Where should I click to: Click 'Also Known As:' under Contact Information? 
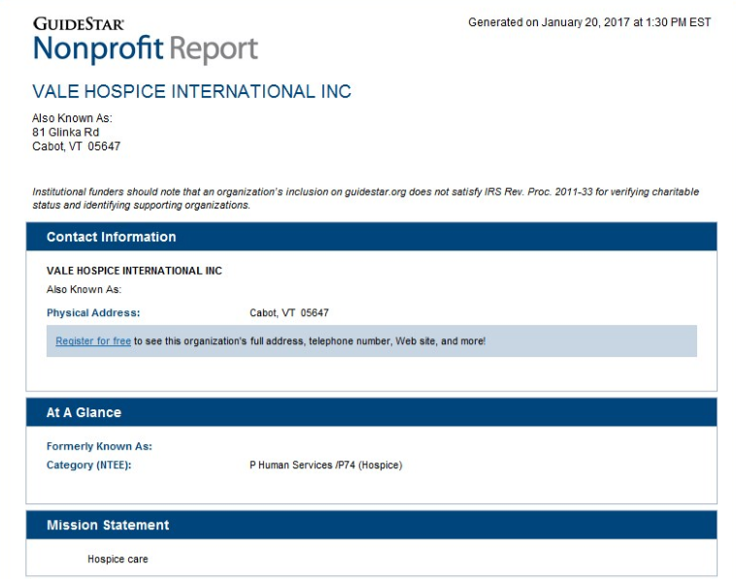coord(83,290)
